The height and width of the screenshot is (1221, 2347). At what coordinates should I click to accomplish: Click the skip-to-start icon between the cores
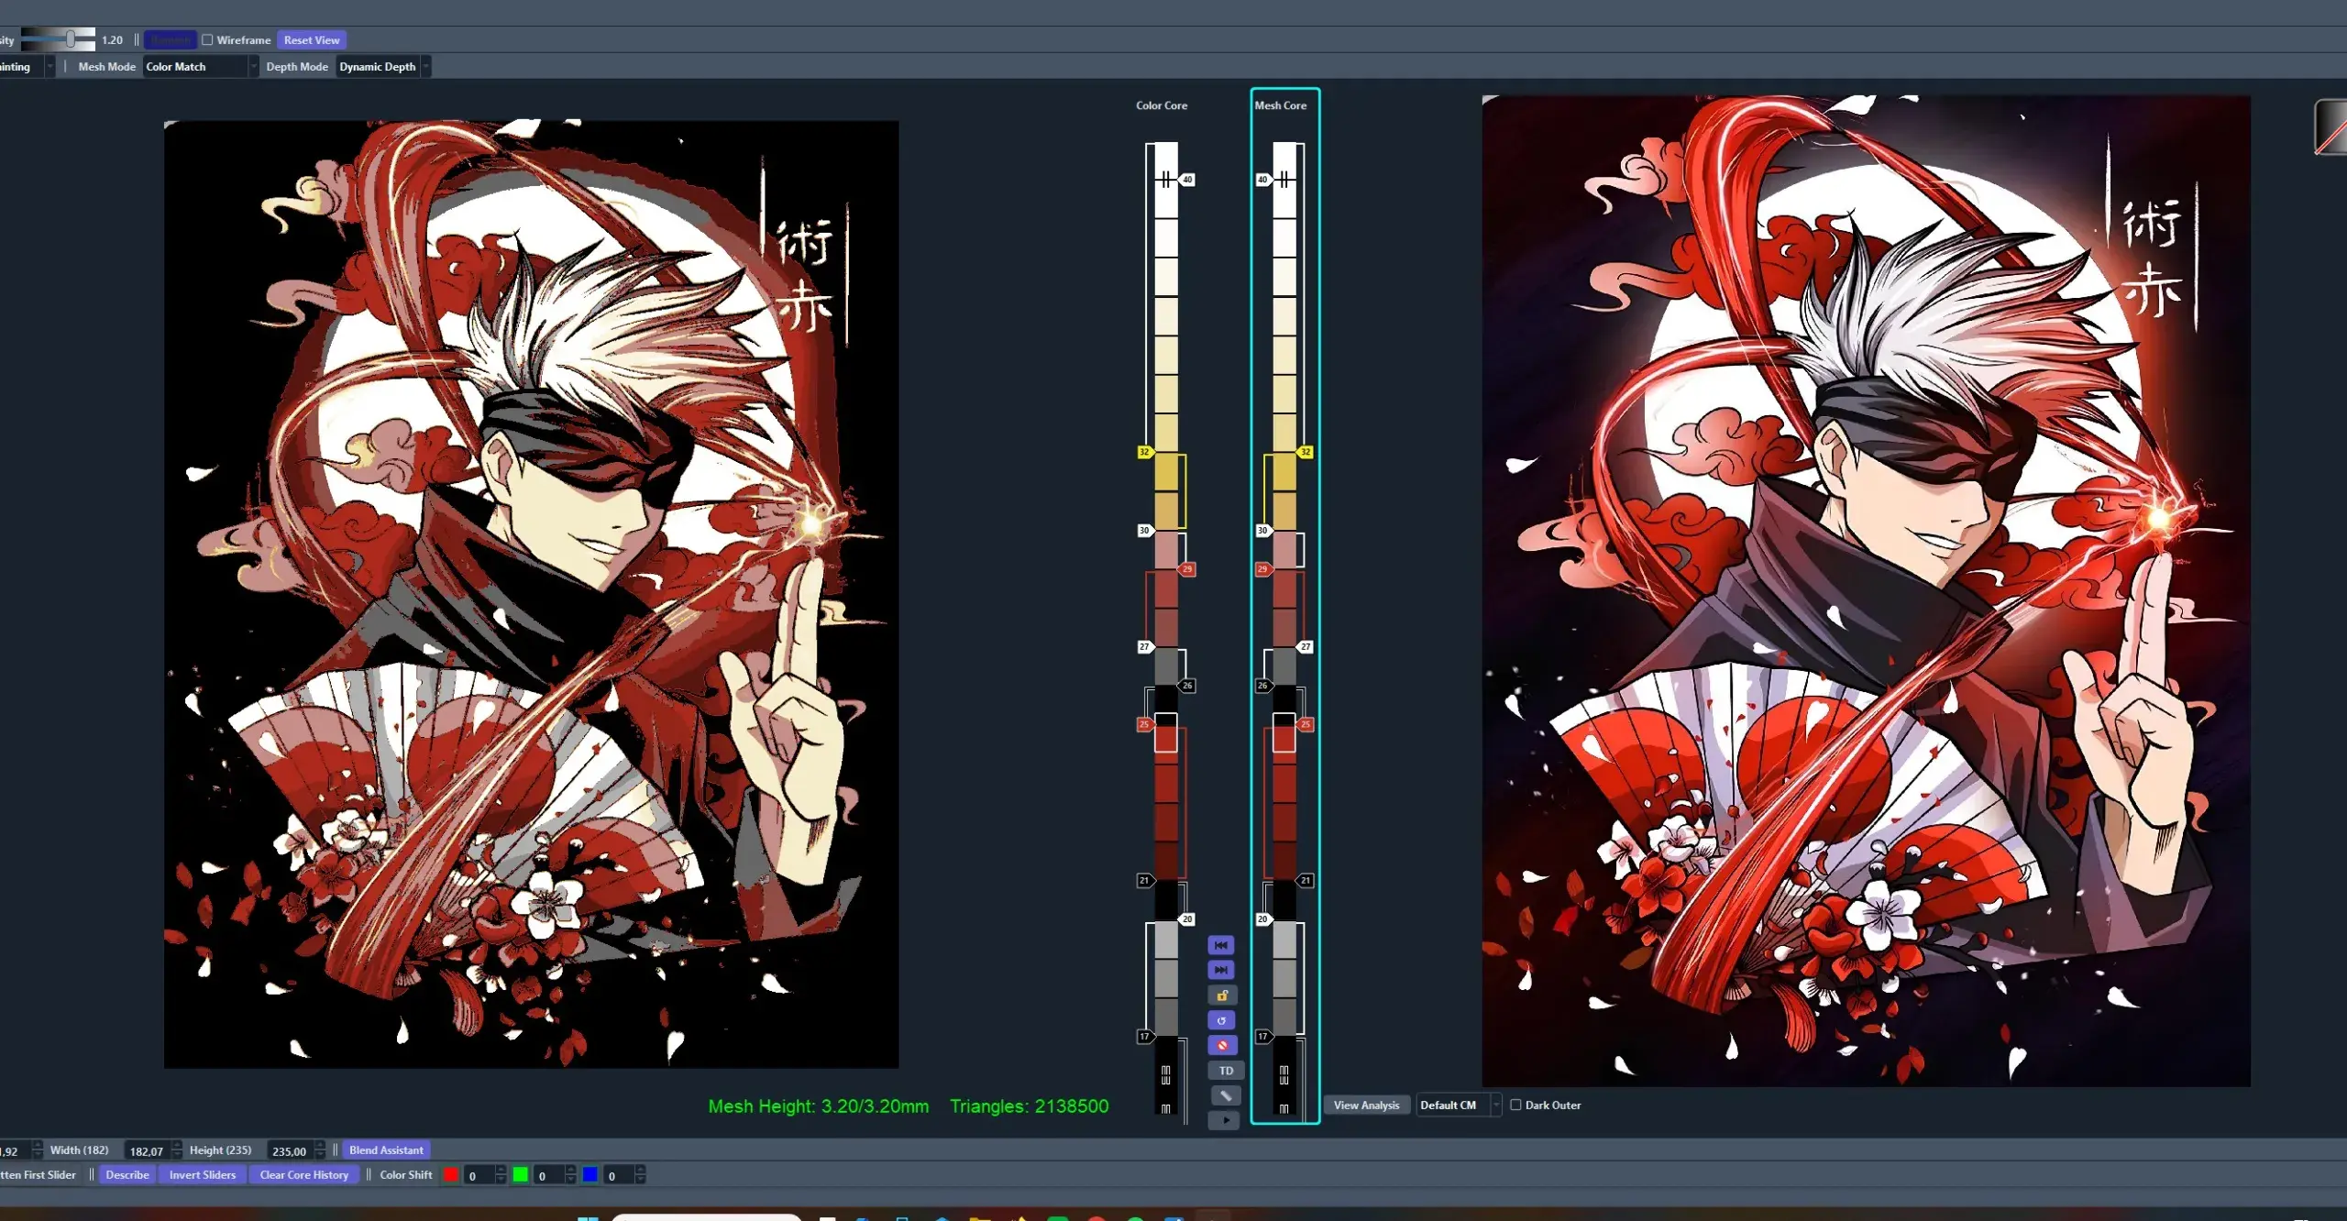tap(1221, 945)
